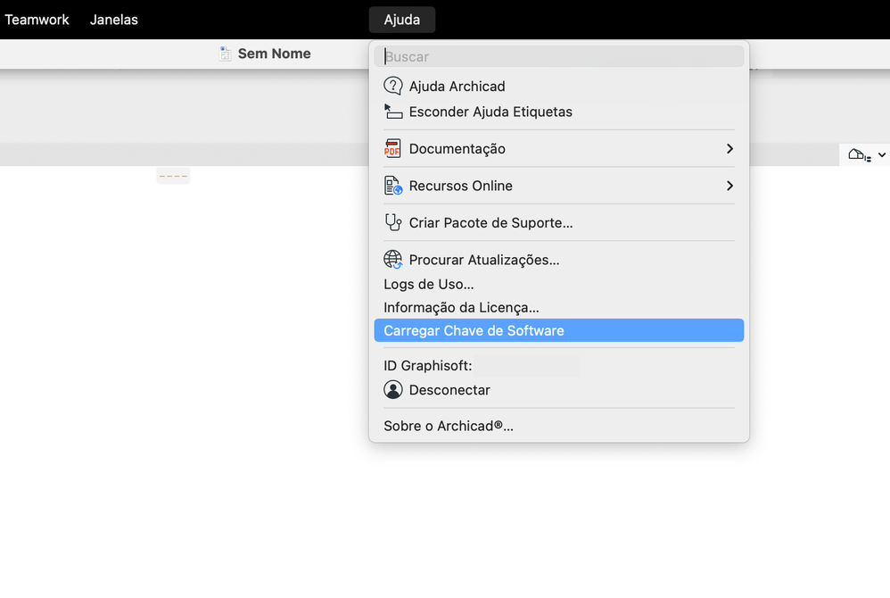
Task: Click the stethoscope support package icon
Action: pos(392,222)
